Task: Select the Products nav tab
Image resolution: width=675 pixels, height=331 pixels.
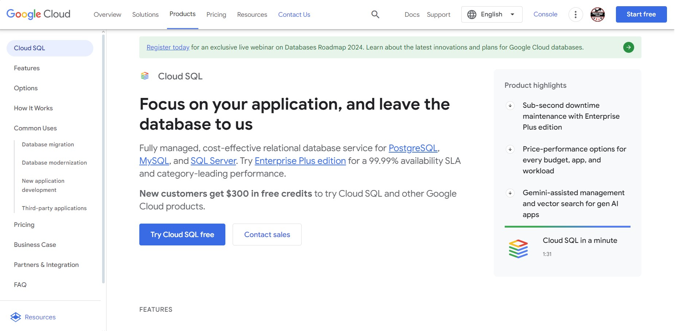Action: [x=182, y=14]
